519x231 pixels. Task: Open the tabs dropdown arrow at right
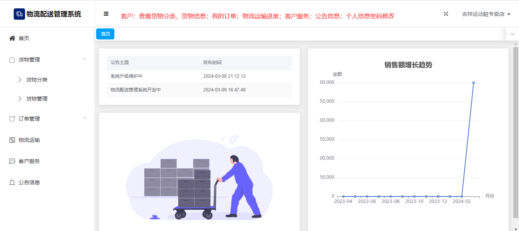pos(512,34)
